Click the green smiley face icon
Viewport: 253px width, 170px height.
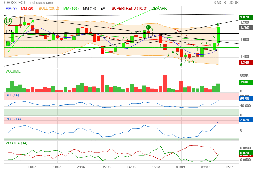8,21
